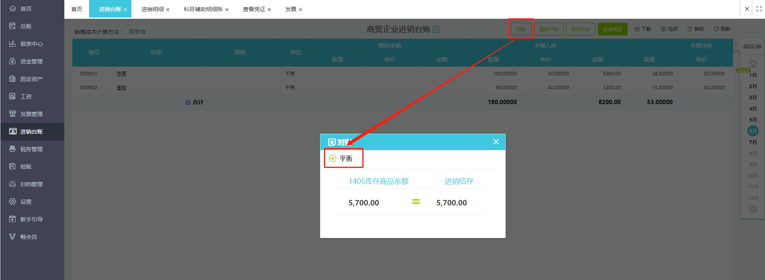The height and width of the screenshot is (280, 765).
Task: Click the 1405库存商品余额 link in dialog
Action: [x=378, y=181]
